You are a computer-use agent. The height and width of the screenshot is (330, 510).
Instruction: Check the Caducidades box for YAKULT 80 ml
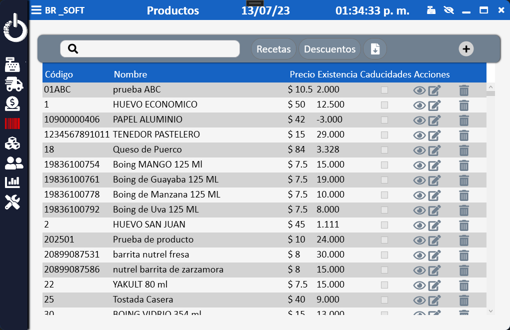pos(384,285)
